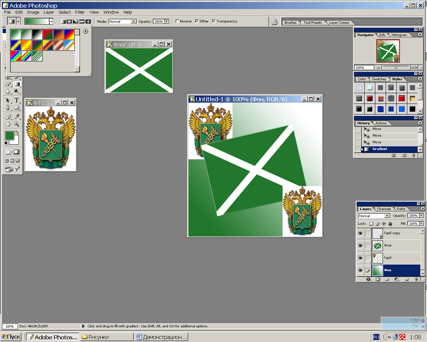
Task: Select the Zoom magnifier tool
Action: tap(17, 124)
